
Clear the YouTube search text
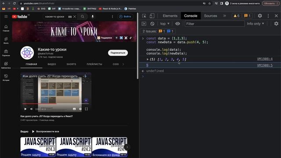pos(75,17)
